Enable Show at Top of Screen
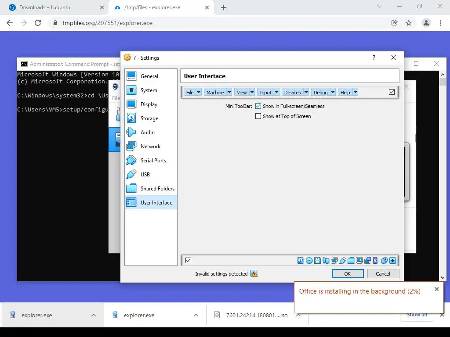 (x=258, y=116)
